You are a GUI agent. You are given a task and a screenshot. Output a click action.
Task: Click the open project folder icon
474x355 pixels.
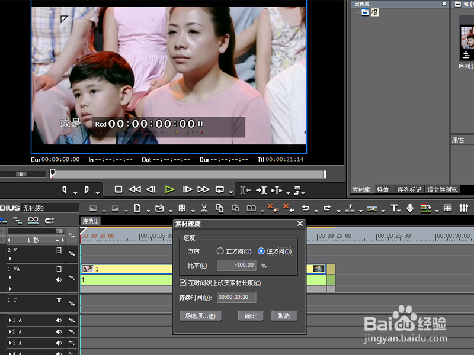point(159,208)
